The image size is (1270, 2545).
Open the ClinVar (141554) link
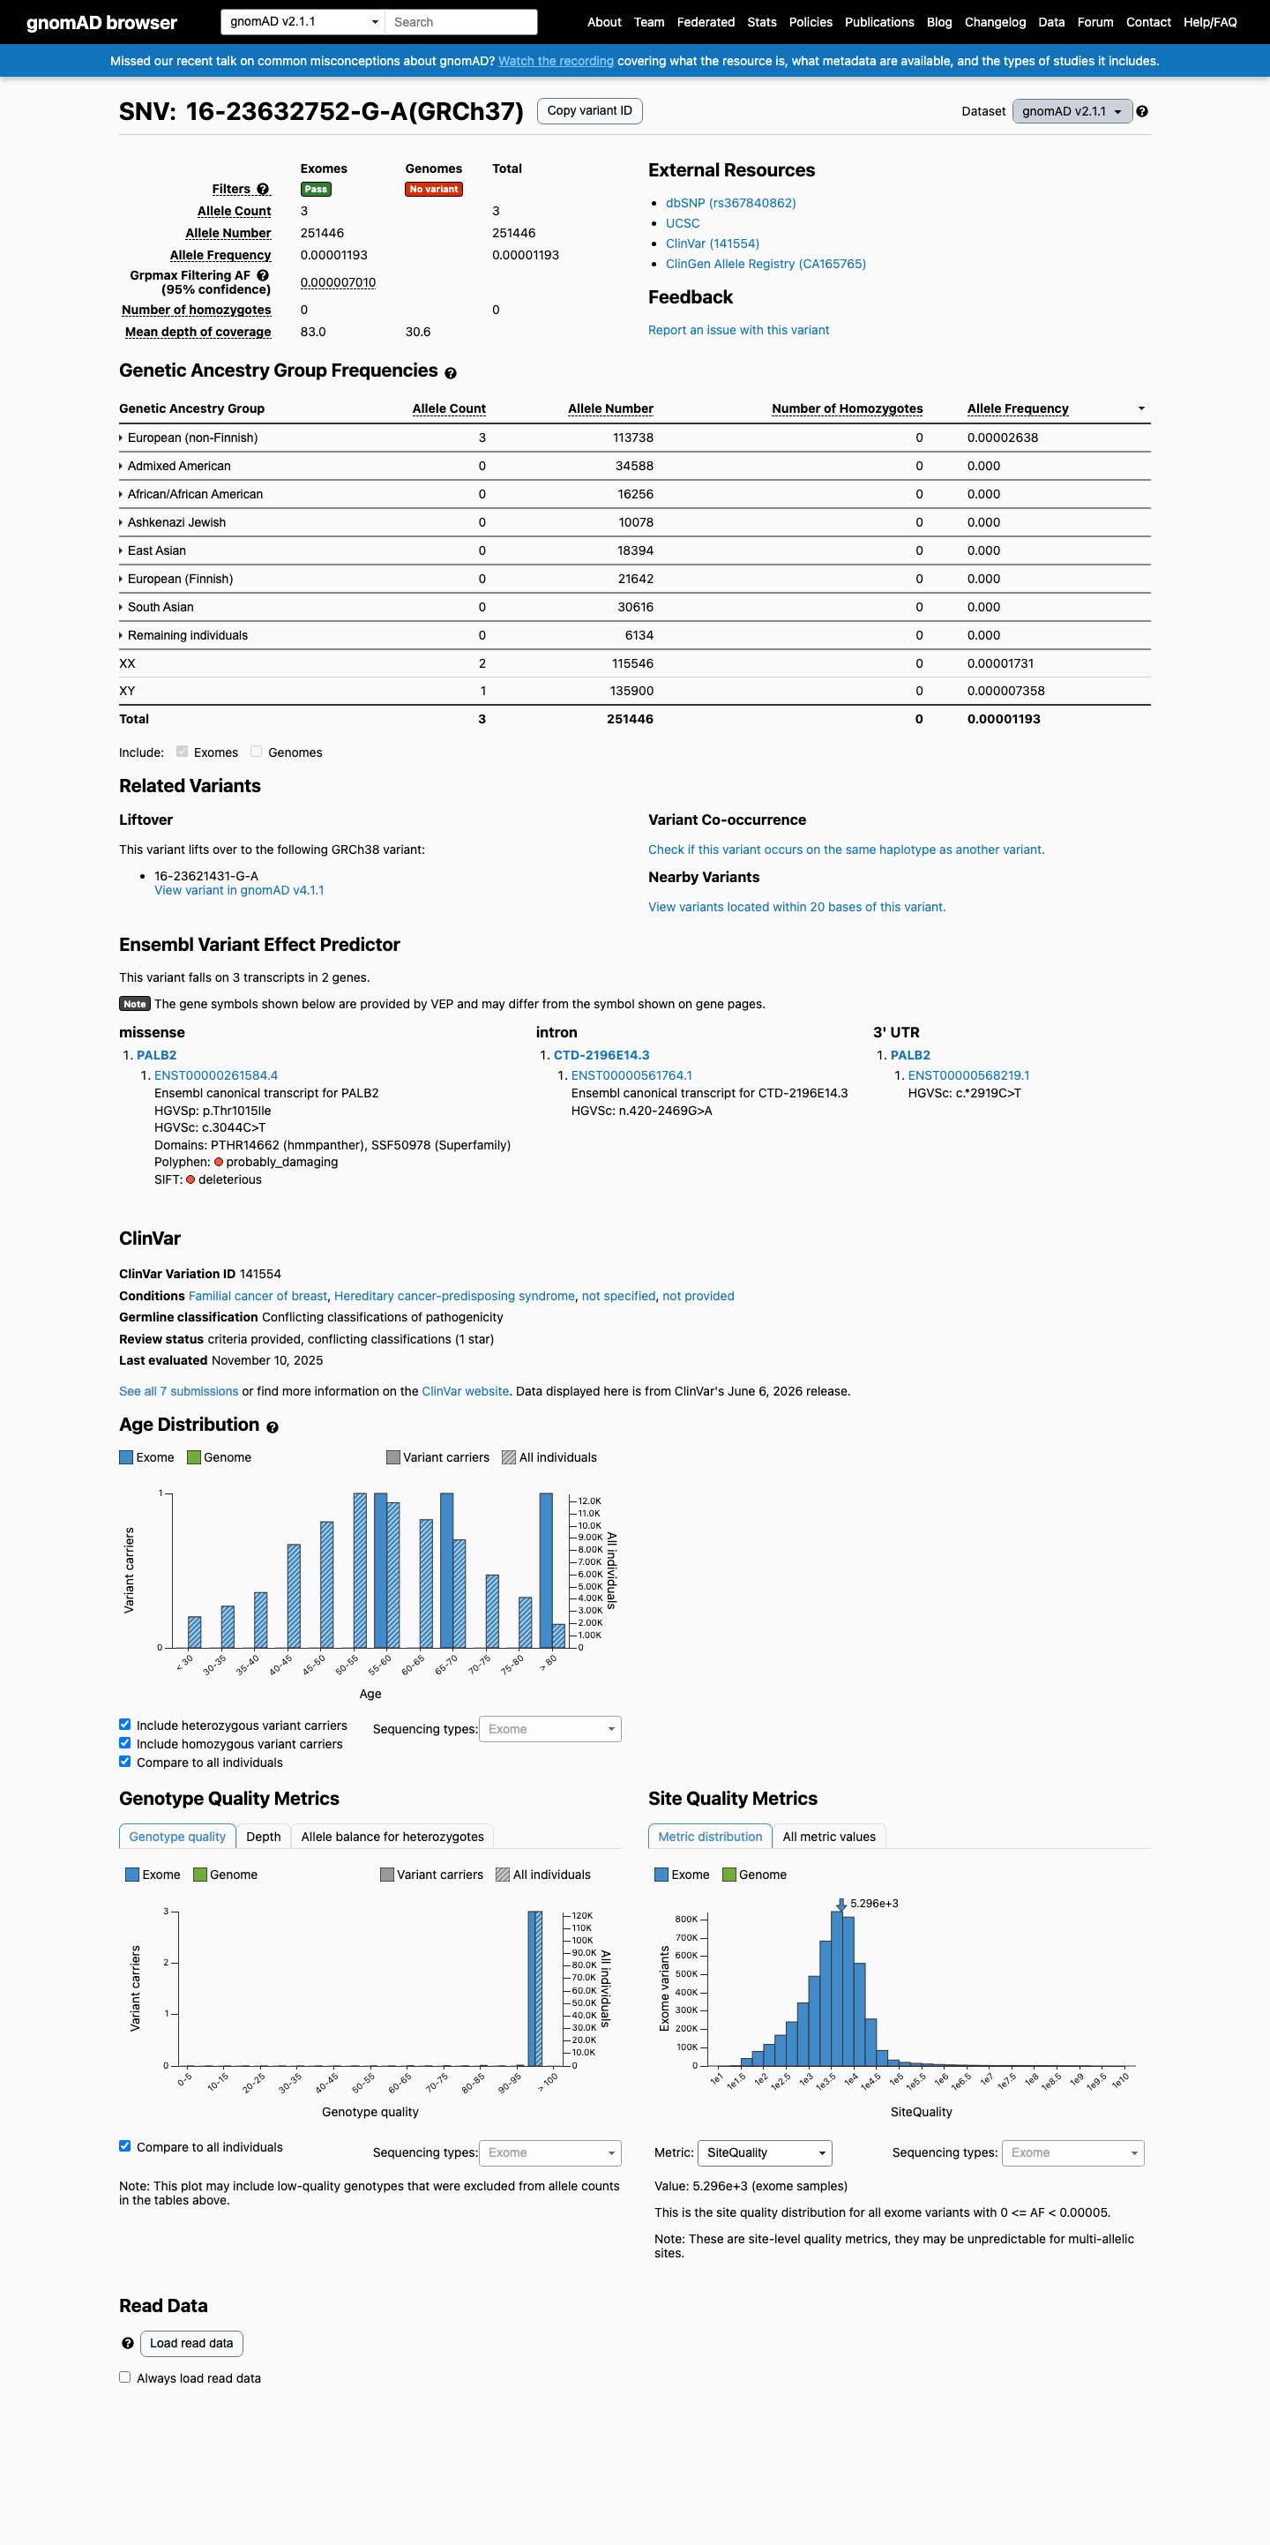712,244
